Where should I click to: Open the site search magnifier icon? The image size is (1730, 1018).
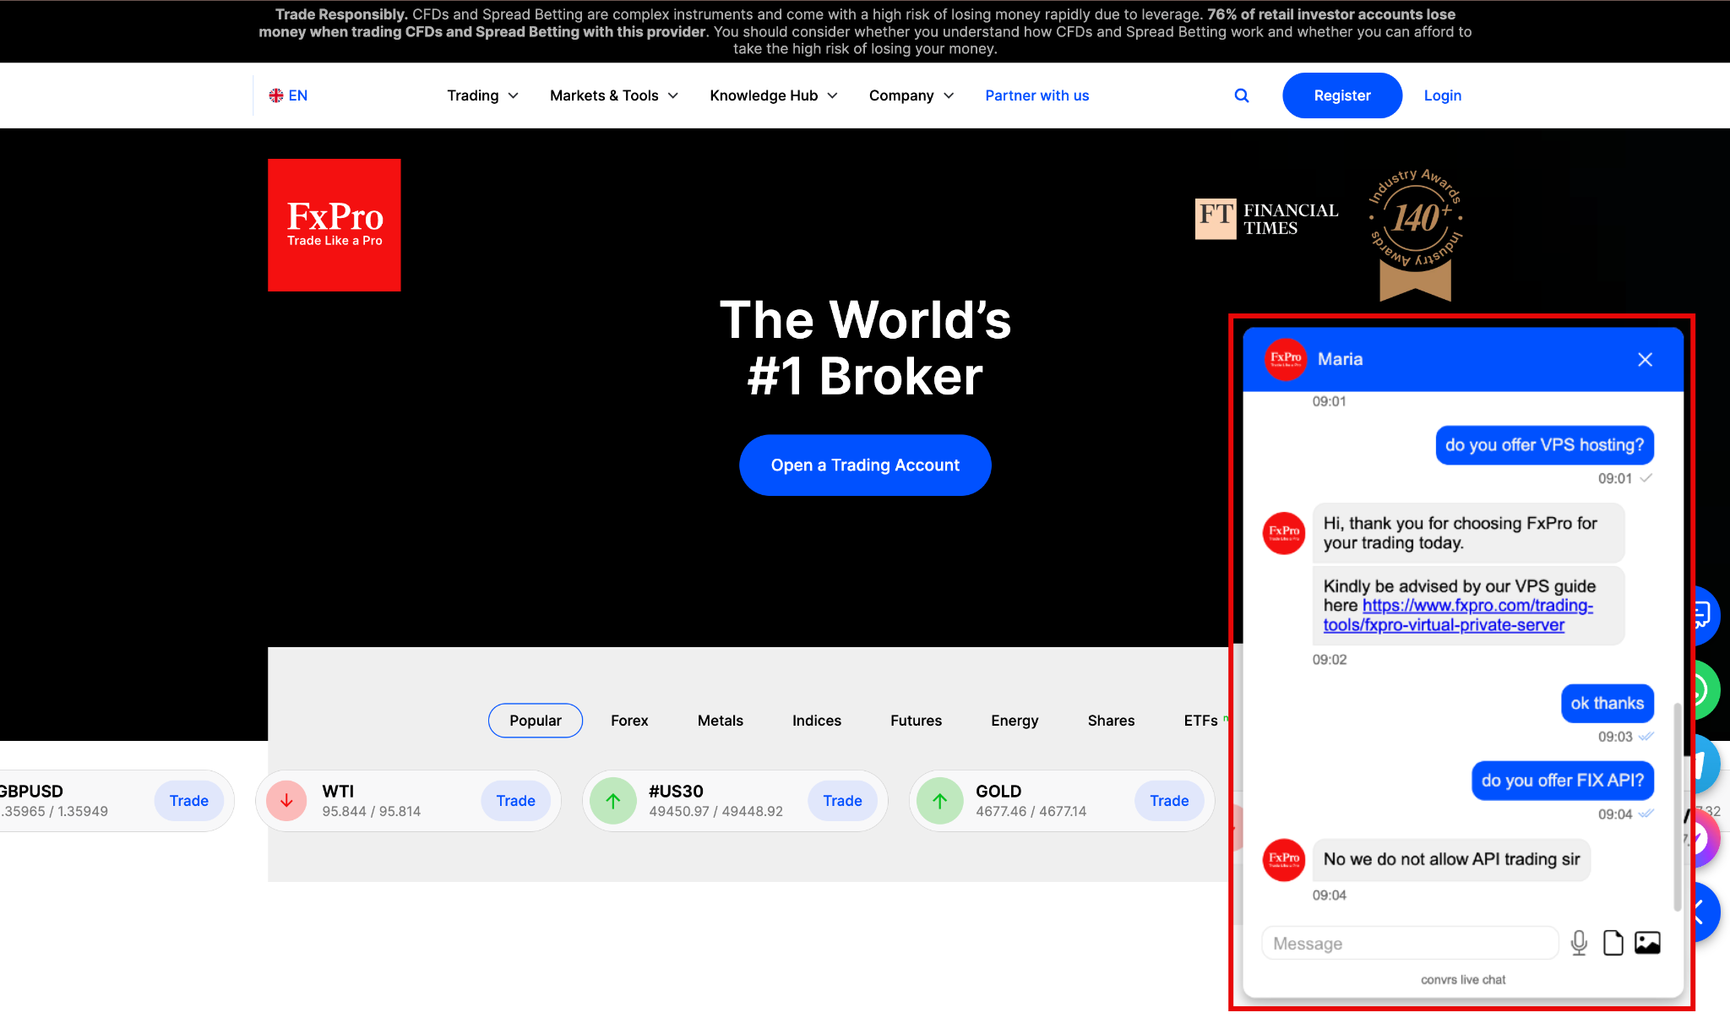click(1241, 95)
